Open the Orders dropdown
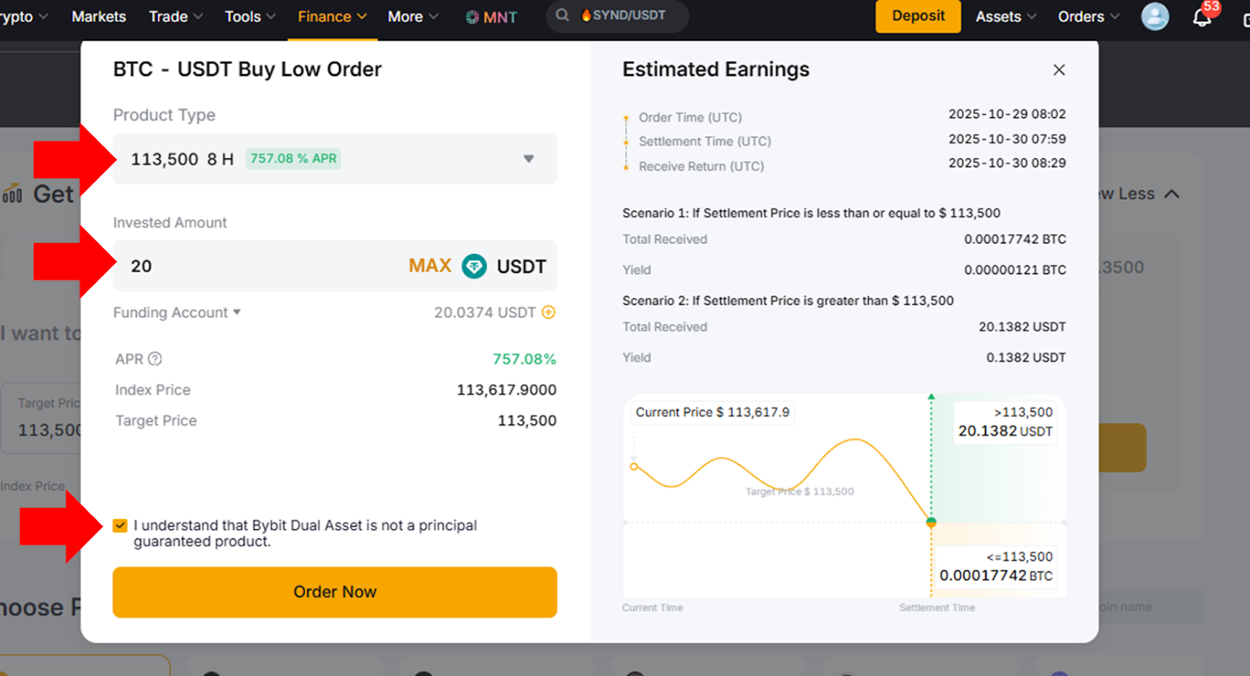The image size is (1250, 676). [x=1088, y=16]
